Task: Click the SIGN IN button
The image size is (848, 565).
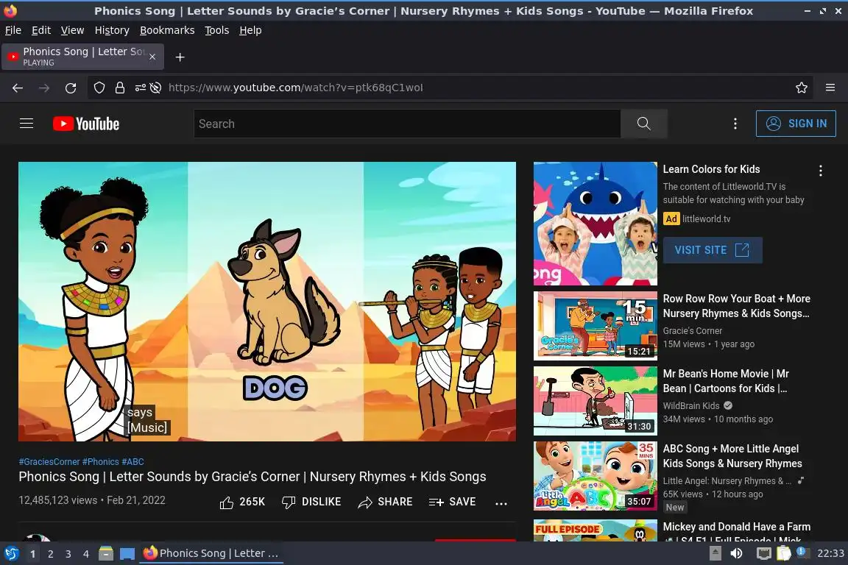Action: pos(796,124)
